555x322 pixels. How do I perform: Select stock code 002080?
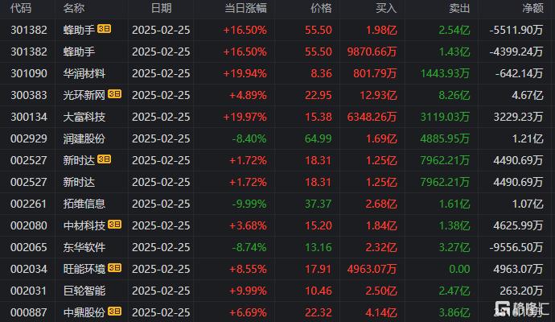[29, 225]
